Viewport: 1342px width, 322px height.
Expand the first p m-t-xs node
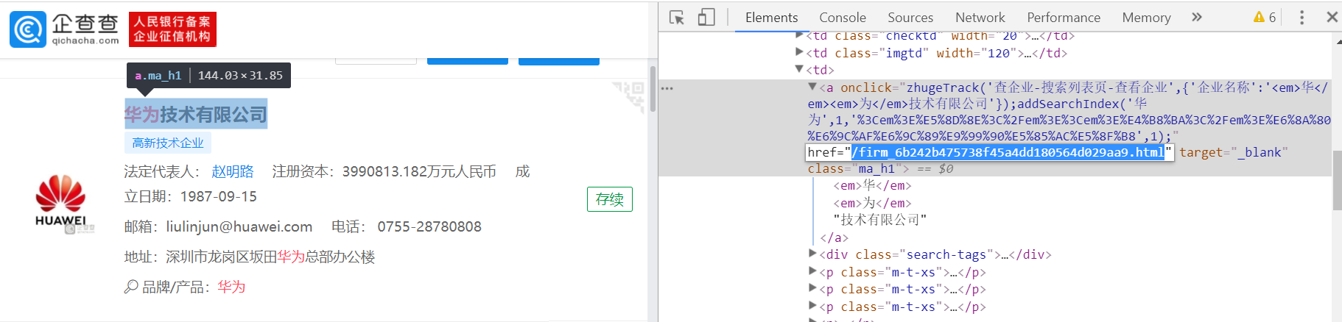point(812,271)
